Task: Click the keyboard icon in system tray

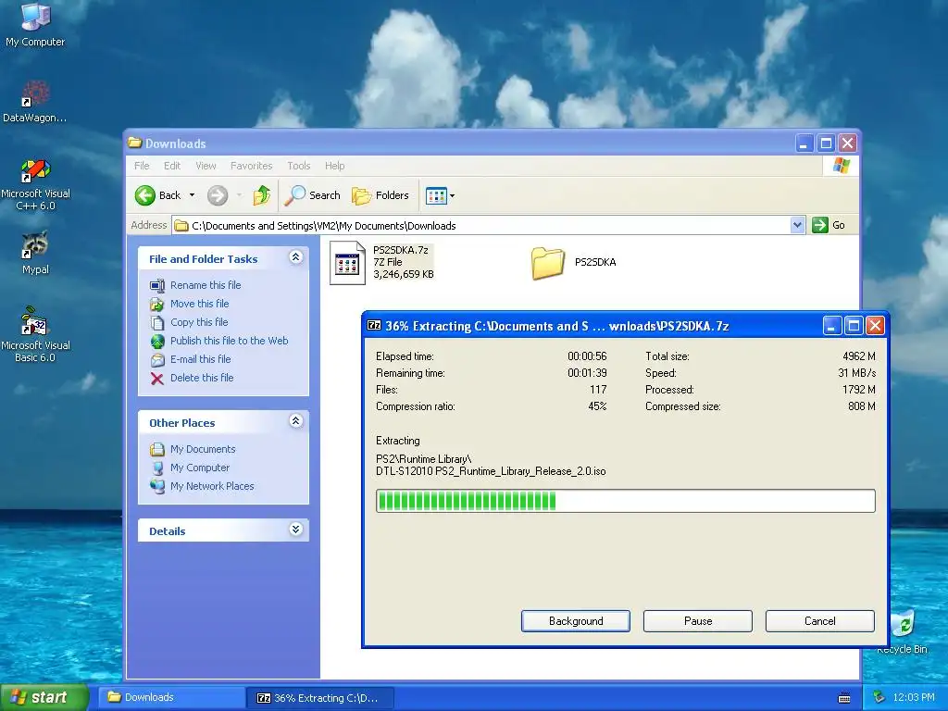Action: 844,698
